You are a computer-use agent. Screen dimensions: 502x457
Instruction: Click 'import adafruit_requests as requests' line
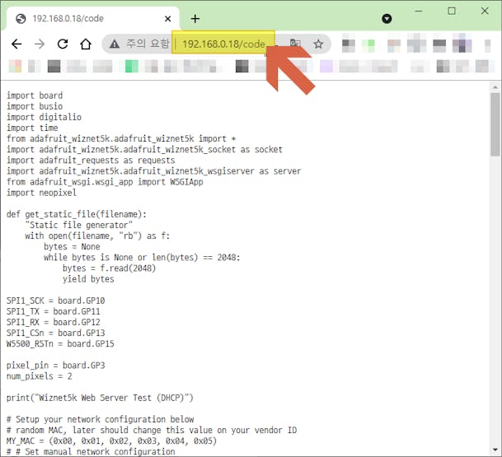(x=91, y=161)
